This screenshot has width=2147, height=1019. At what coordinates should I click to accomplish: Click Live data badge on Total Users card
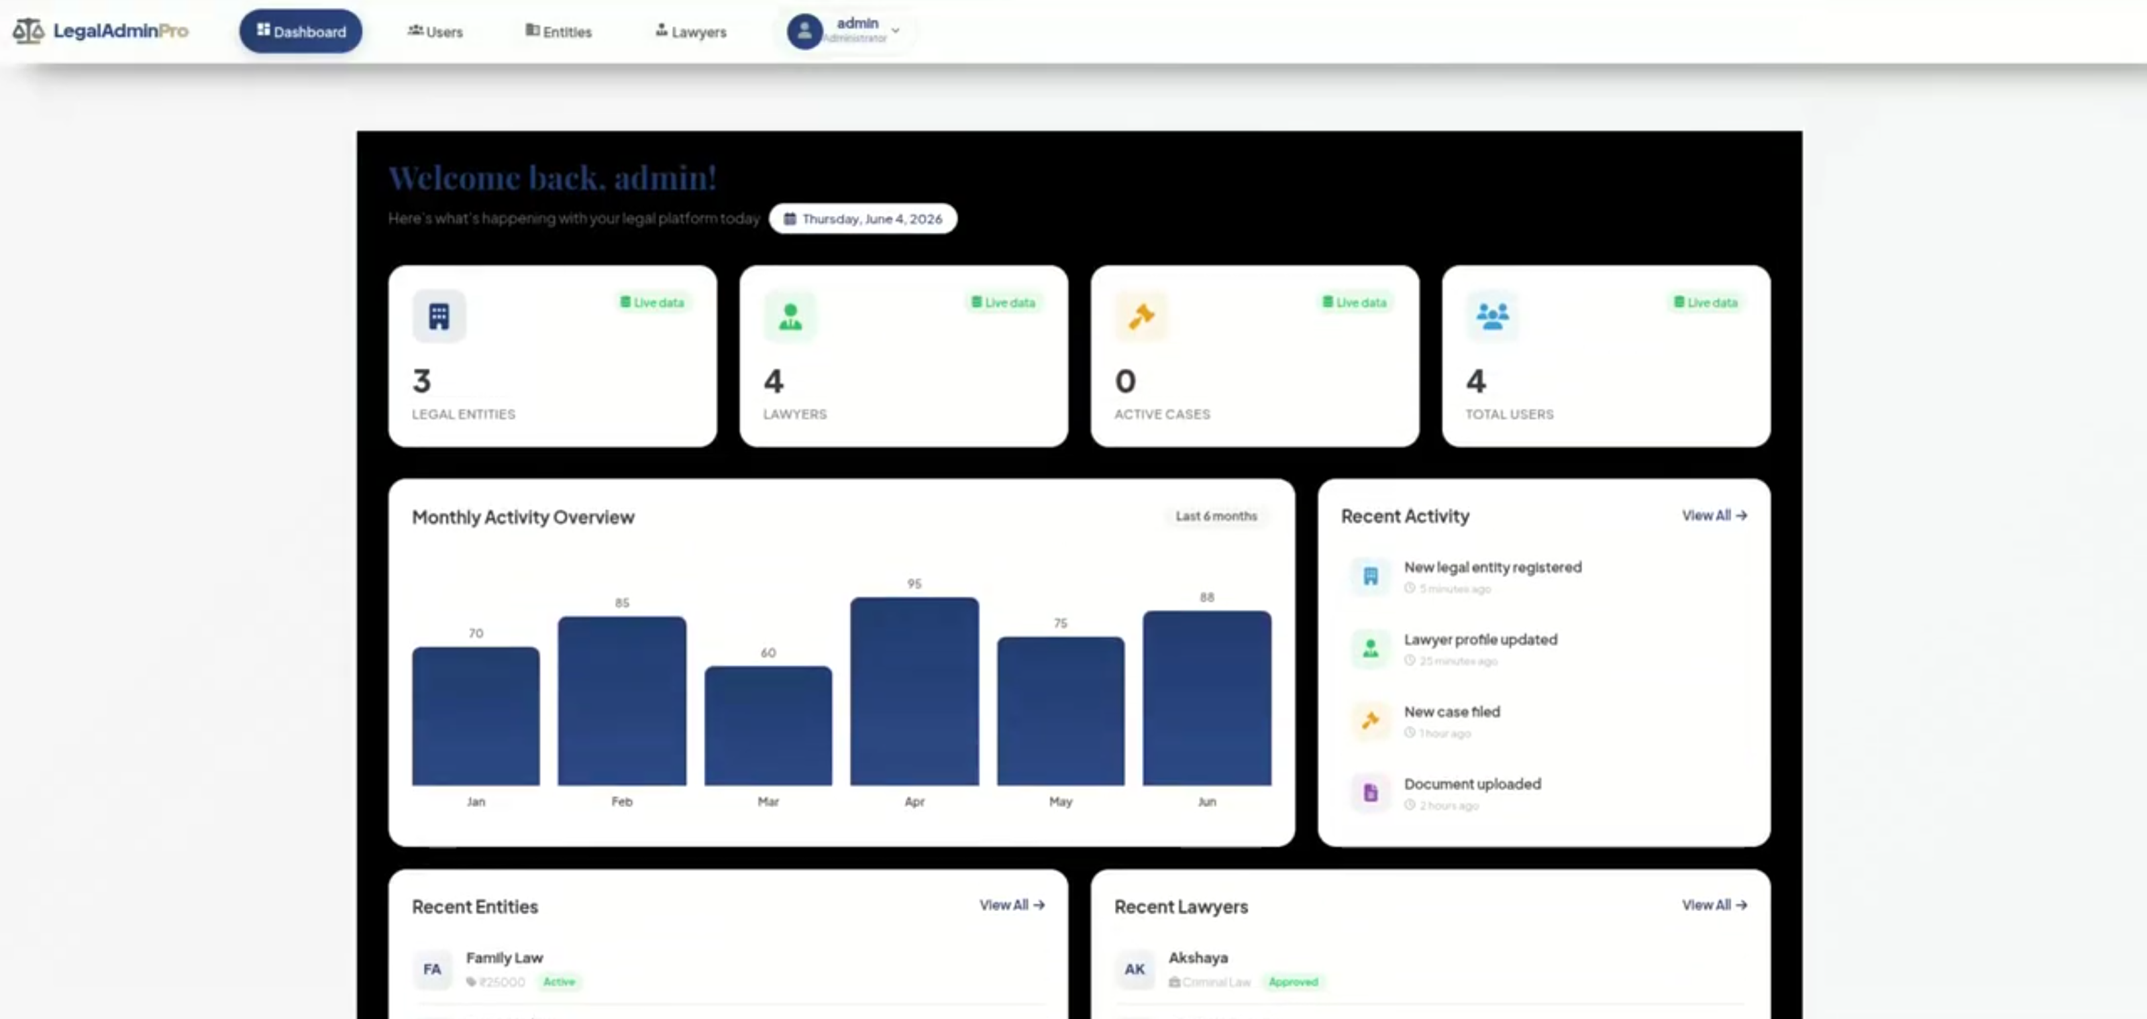pyautogui.click(x=1706, y=303)
